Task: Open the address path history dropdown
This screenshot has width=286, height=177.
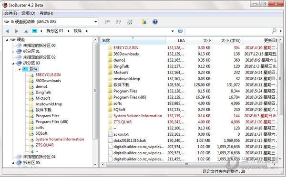Action: (173, 31)
